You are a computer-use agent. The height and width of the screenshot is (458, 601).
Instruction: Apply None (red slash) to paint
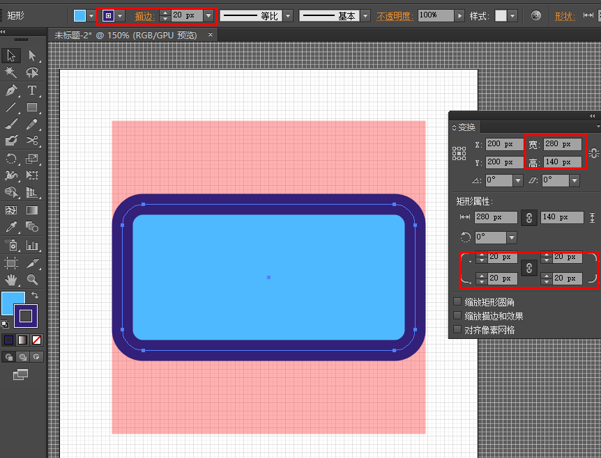click(36, 340)
